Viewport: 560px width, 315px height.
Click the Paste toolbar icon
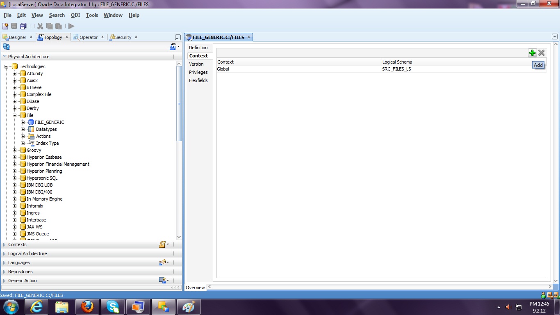[x=58, y=26]
